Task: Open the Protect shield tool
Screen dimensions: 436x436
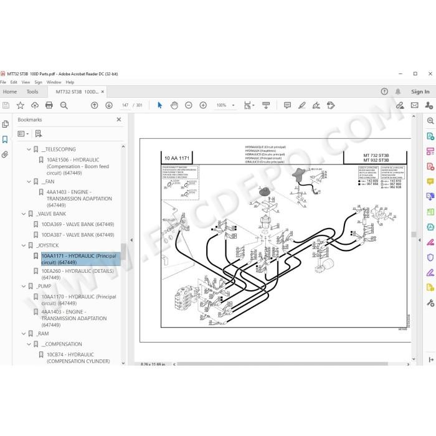Action: (430, 257)
